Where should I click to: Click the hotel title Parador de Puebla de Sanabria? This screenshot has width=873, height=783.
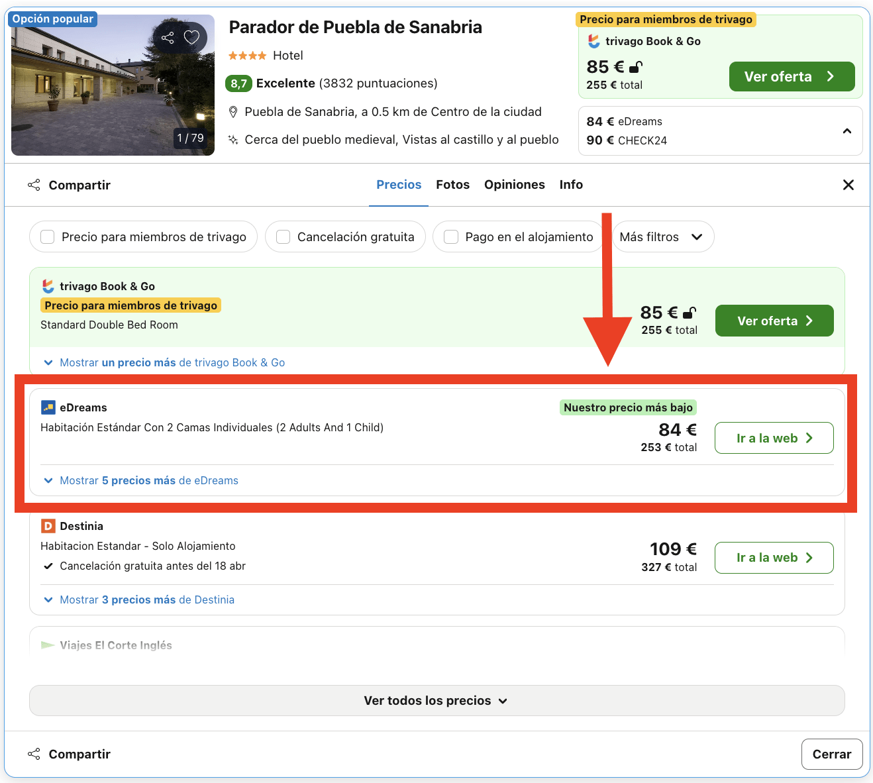tap(356, 27)
